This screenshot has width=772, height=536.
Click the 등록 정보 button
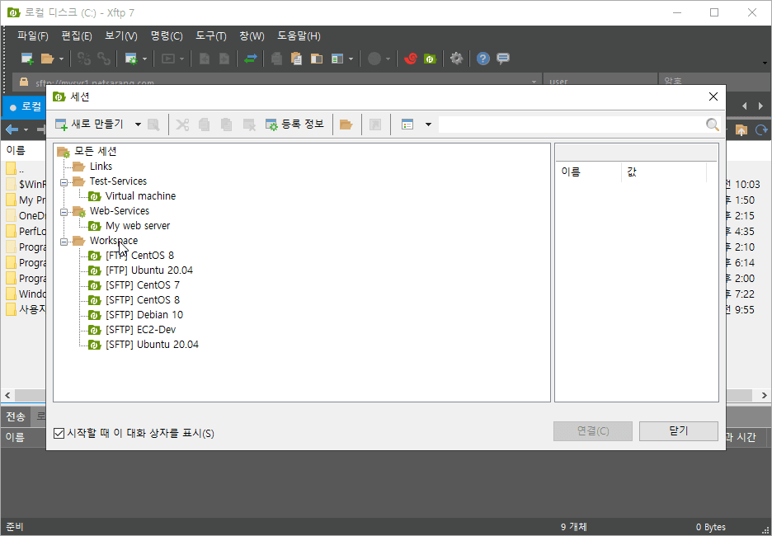(294, 125)
